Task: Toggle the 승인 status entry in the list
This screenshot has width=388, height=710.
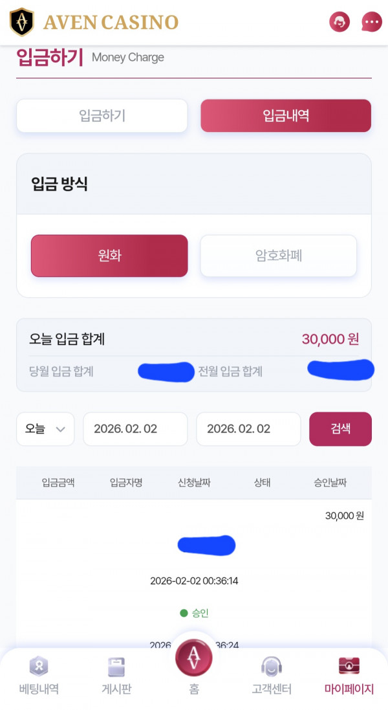Action: [x=195, y=612]
